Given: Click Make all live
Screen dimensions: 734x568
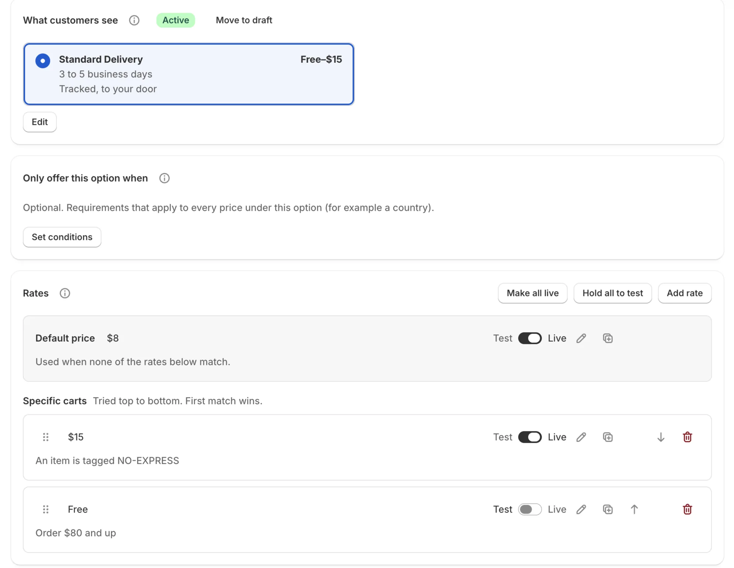Looking at the screenshot, I should (x=533, y=293).
